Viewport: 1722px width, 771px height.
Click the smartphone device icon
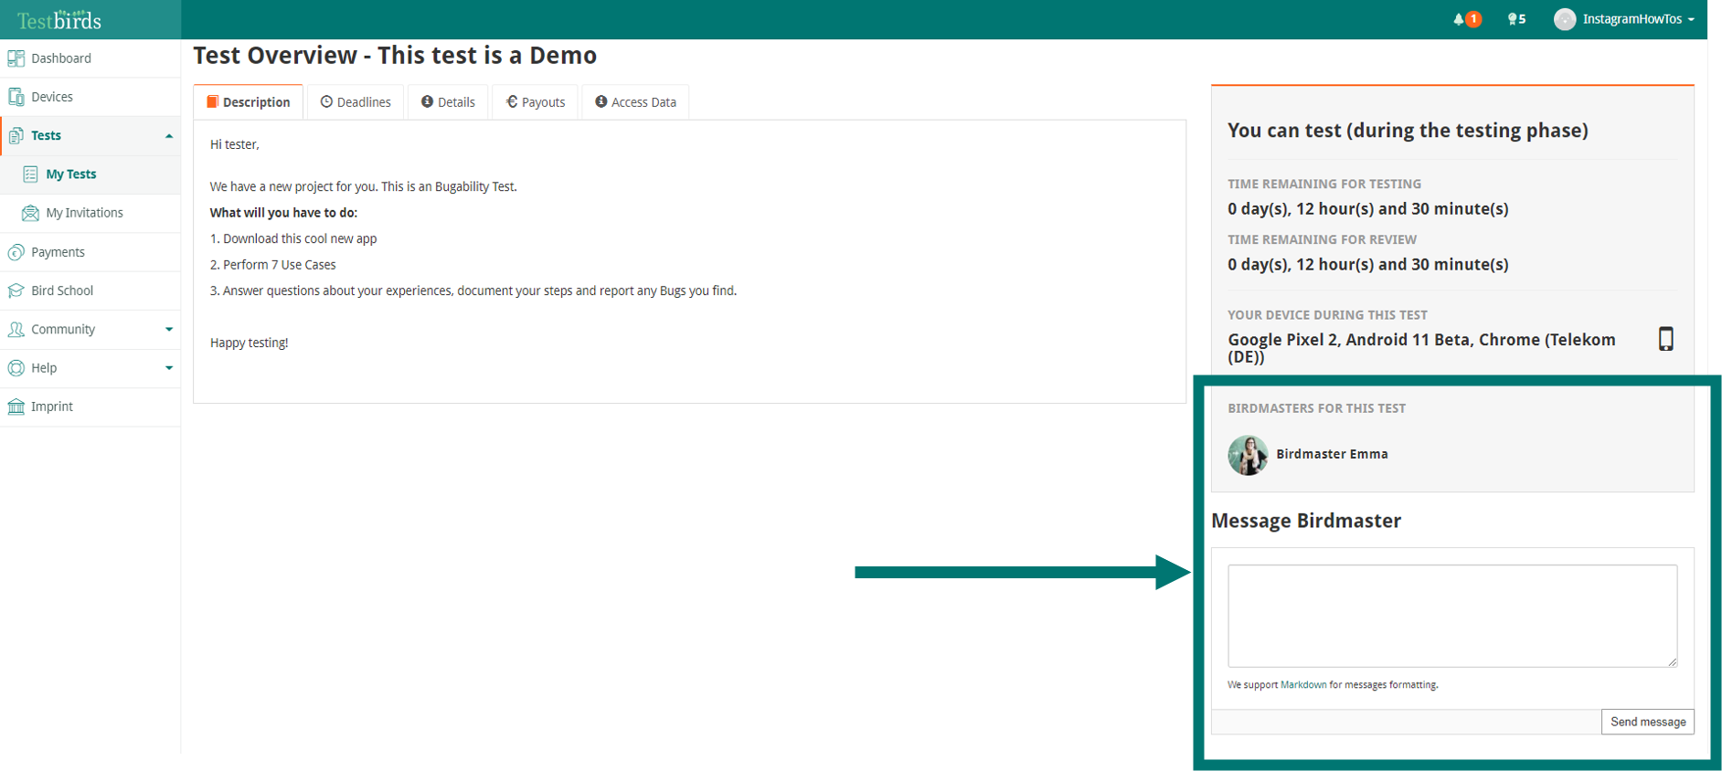[1666, 339]
